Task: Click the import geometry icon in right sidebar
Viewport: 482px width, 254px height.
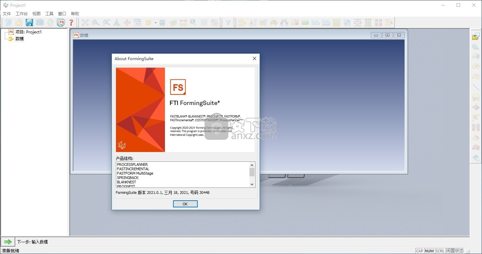Action: (x=476, y=36)
